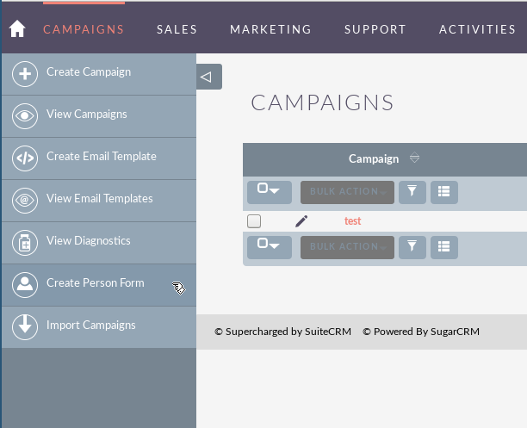Click the person icon for Create Person Form
Viewport: 527px width, 428px height.
pos(25,285)
